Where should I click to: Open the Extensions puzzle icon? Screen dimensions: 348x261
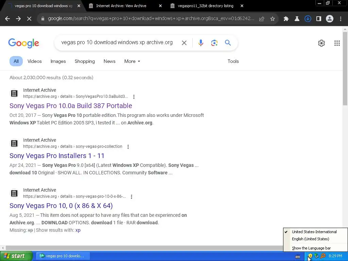[x=286, y=19]
